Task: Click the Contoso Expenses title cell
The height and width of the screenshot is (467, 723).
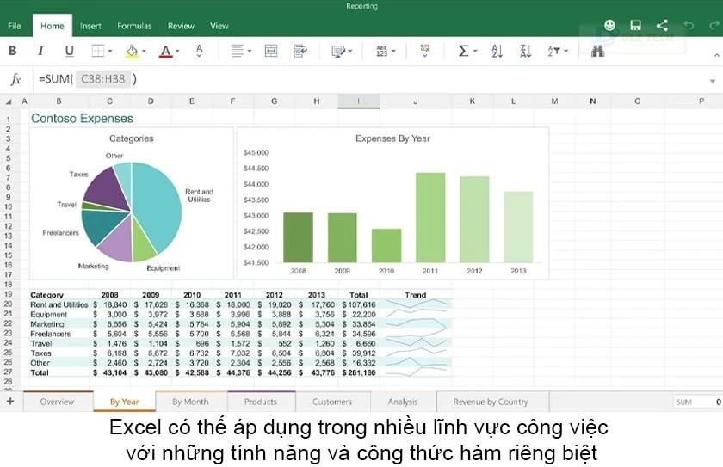Action: (x=82, y=119)
